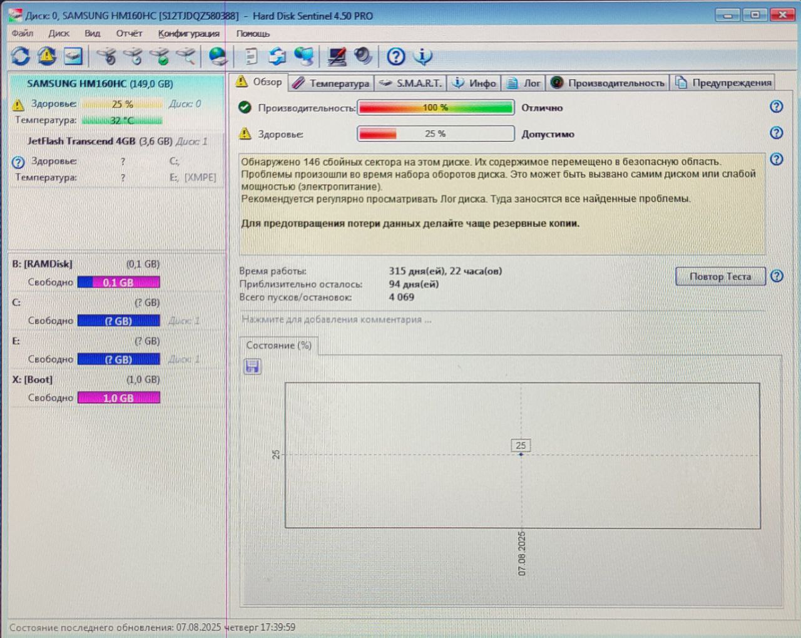Click the disk with green checkmark toolbar icon
Image resolution: width=801 pixels, height=638 pixels.
coord(161,56)
